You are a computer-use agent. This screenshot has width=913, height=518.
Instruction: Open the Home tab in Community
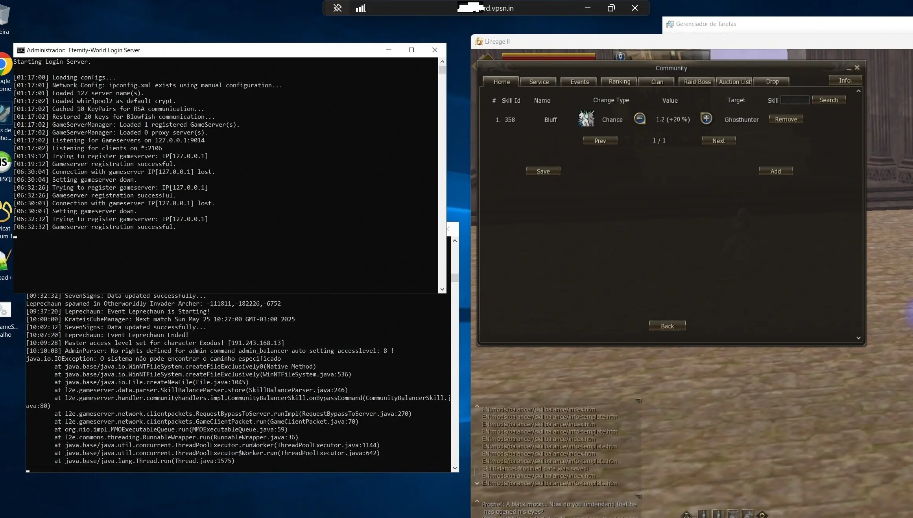click(501, 82)
